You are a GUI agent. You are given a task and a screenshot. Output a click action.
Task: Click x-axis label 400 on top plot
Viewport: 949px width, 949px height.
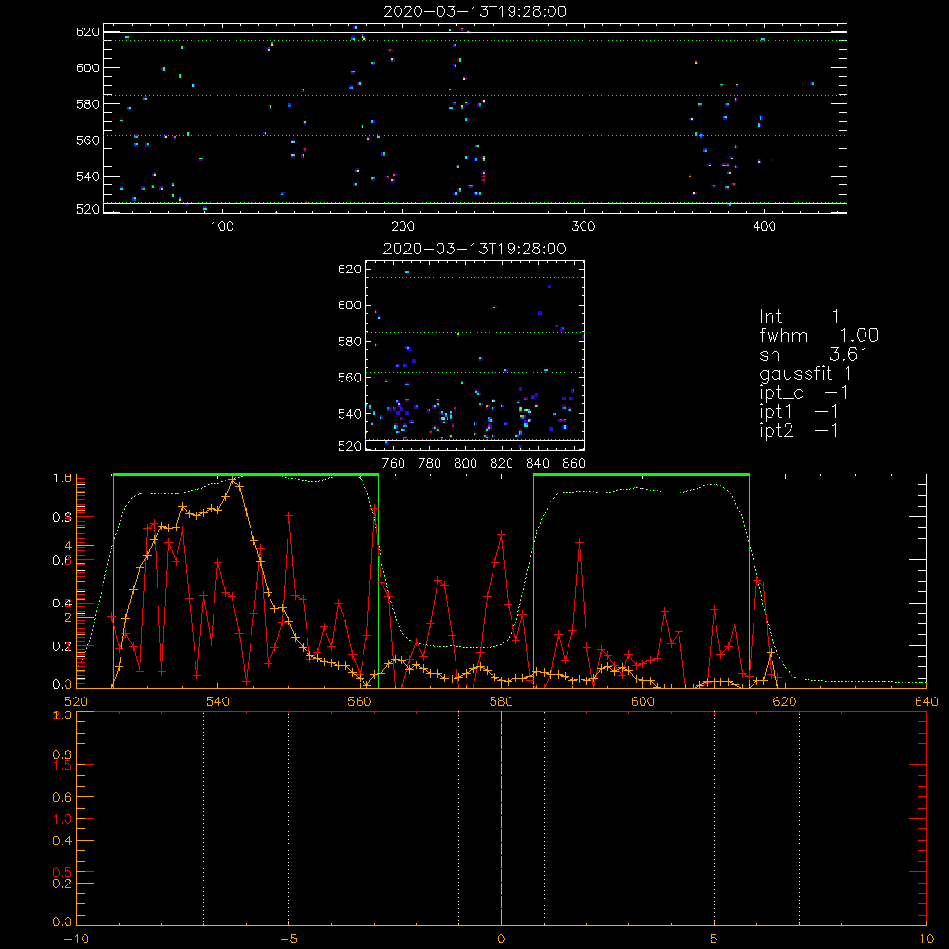pos(764,227)
